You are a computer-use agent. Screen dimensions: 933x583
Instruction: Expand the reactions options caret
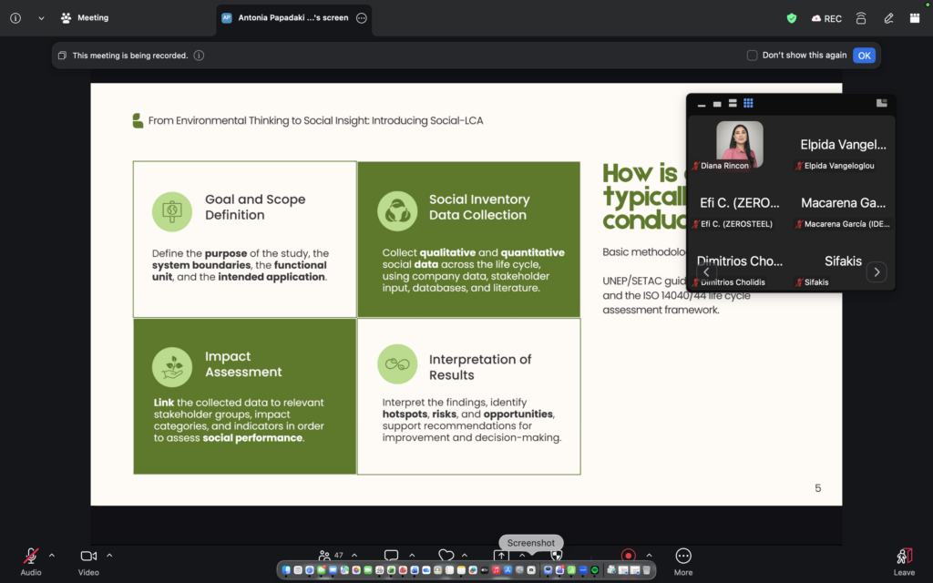coord(465,556)
